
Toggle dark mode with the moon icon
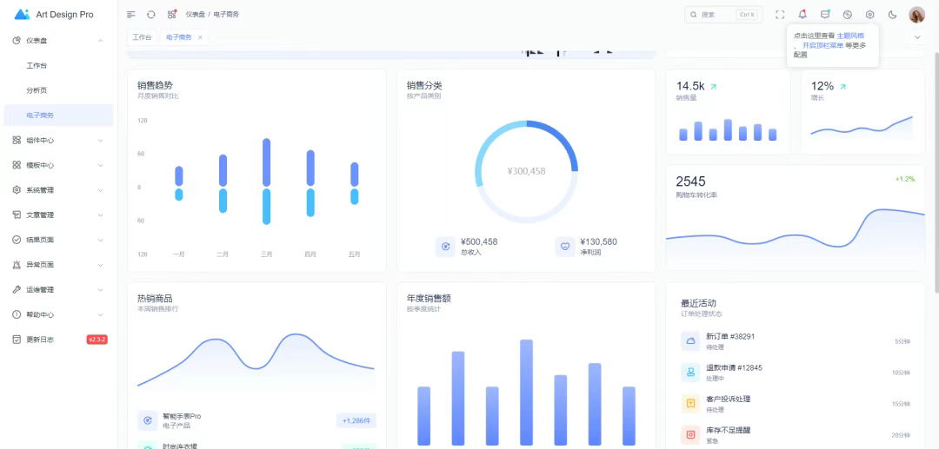(x=892, y=15)
